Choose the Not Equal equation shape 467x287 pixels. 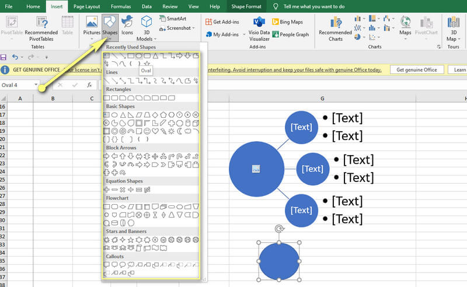(x=147, y=190)
